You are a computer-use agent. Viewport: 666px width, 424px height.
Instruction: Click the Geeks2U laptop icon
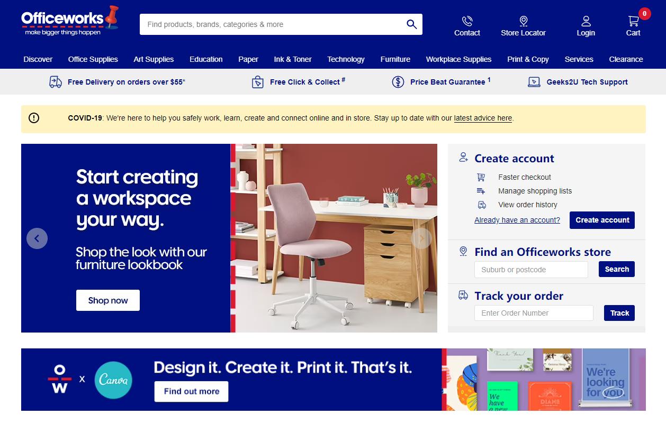click(x=534, y=82)
